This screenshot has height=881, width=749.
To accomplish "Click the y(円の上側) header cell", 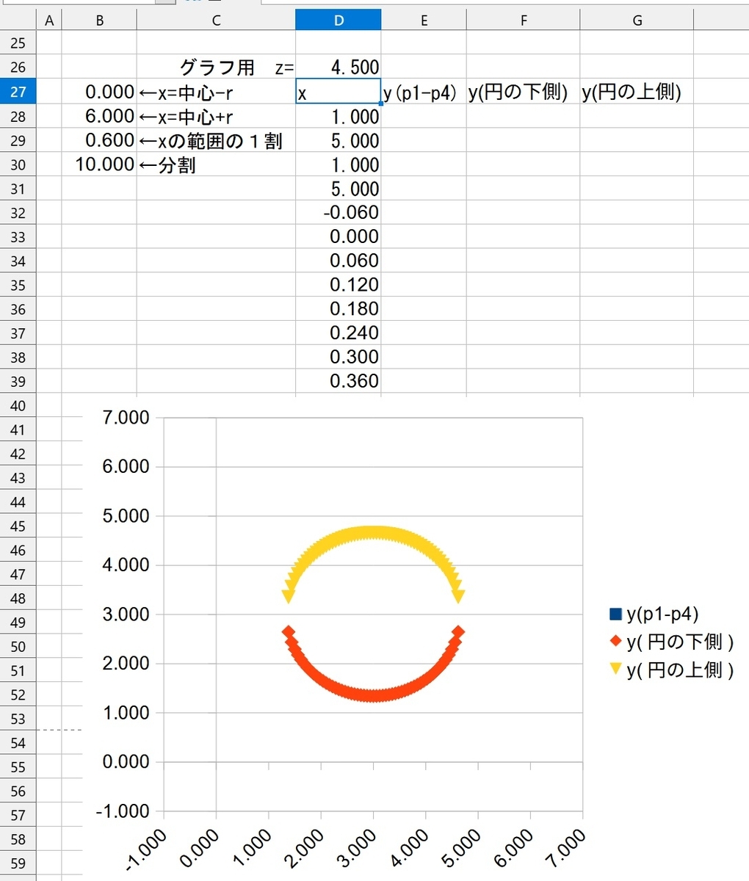I will coord(637,92).
